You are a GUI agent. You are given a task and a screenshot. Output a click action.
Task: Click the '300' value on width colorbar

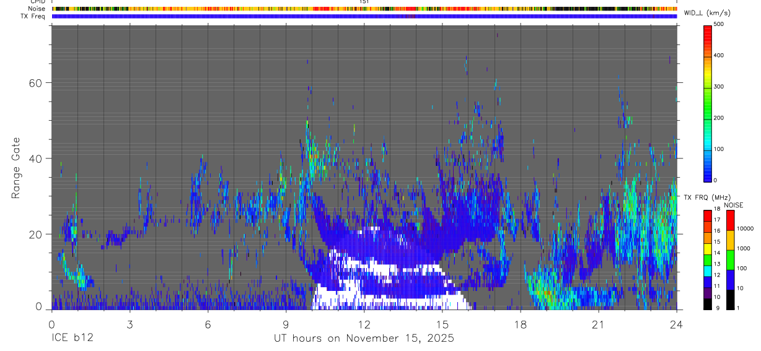pyautogui.click(x=718, y=87)
